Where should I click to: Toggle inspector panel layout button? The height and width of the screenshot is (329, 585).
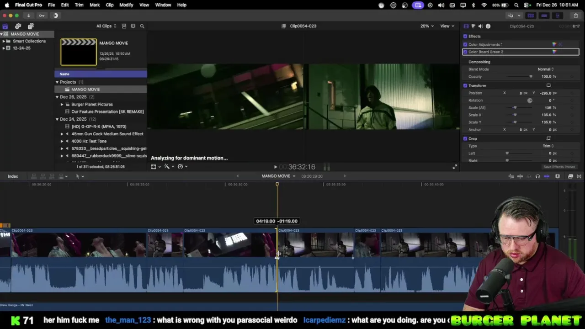click(557, 16)
